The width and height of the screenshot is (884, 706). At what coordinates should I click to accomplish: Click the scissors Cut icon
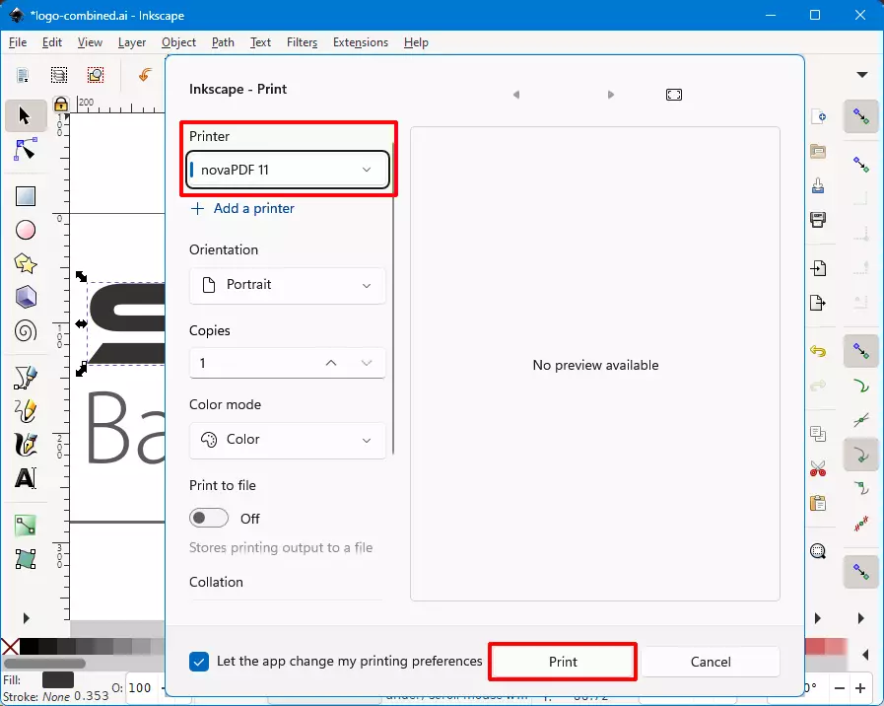tap(818, 468)
